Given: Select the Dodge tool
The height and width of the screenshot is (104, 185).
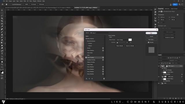Looking at the screenshot, I should coord(2,48).
